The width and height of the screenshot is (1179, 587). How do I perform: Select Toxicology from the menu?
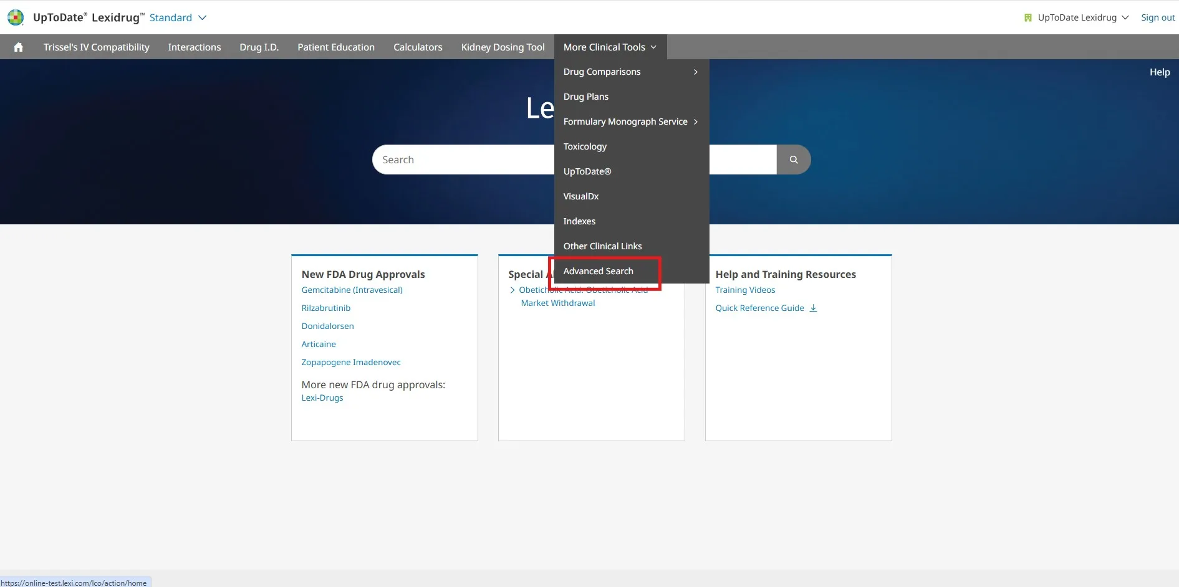tap(632, 146)
